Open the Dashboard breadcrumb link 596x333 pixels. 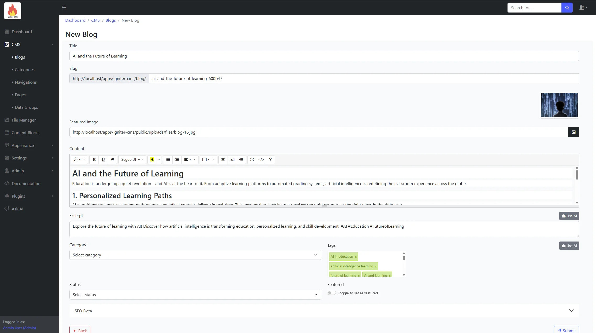[x=75, y=20]
